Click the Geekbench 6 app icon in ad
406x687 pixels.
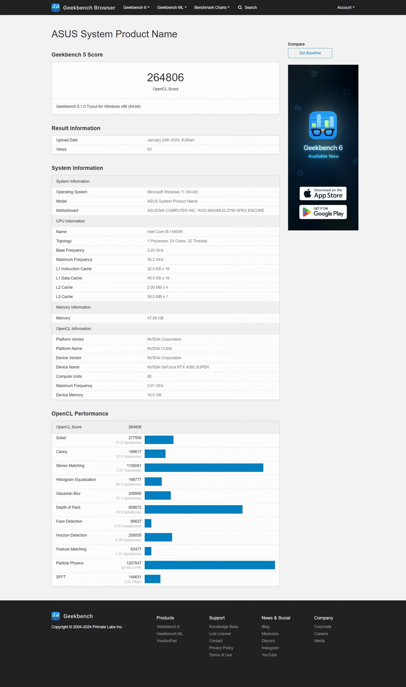[323, 125]
